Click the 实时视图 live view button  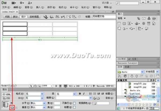34,17
